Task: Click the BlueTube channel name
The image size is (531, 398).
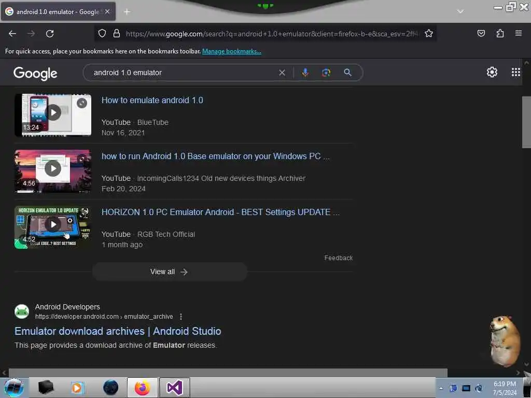Action: click(x=153, y=122)
